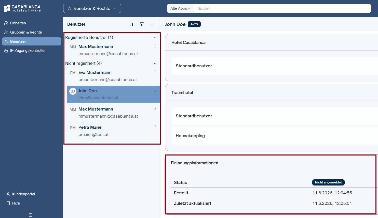Viewport: 378px width, 218px height.
Task: Click the Hotel Casablanca card header
Action: 272,42
